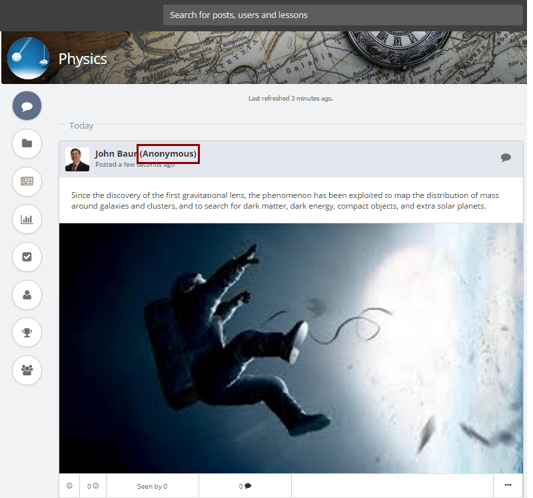The image size is (533, 498).
Task: Open the group members sidebar icon
Action: coord(27,370)
